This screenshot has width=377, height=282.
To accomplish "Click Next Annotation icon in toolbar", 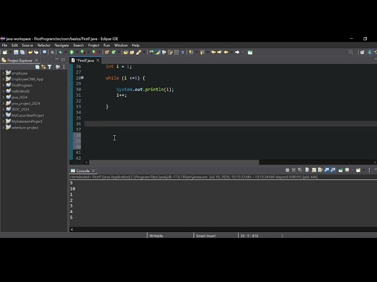I will tap(191, 52).
